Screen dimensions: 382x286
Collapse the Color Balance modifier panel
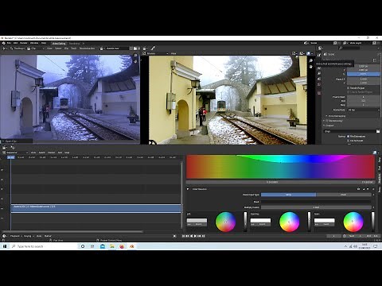pyautogui.click(x=188, y=189)
